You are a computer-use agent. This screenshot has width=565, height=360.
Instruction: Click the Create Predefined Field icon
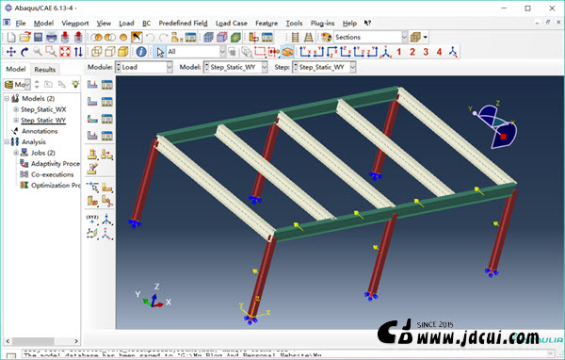coord(92,119)
